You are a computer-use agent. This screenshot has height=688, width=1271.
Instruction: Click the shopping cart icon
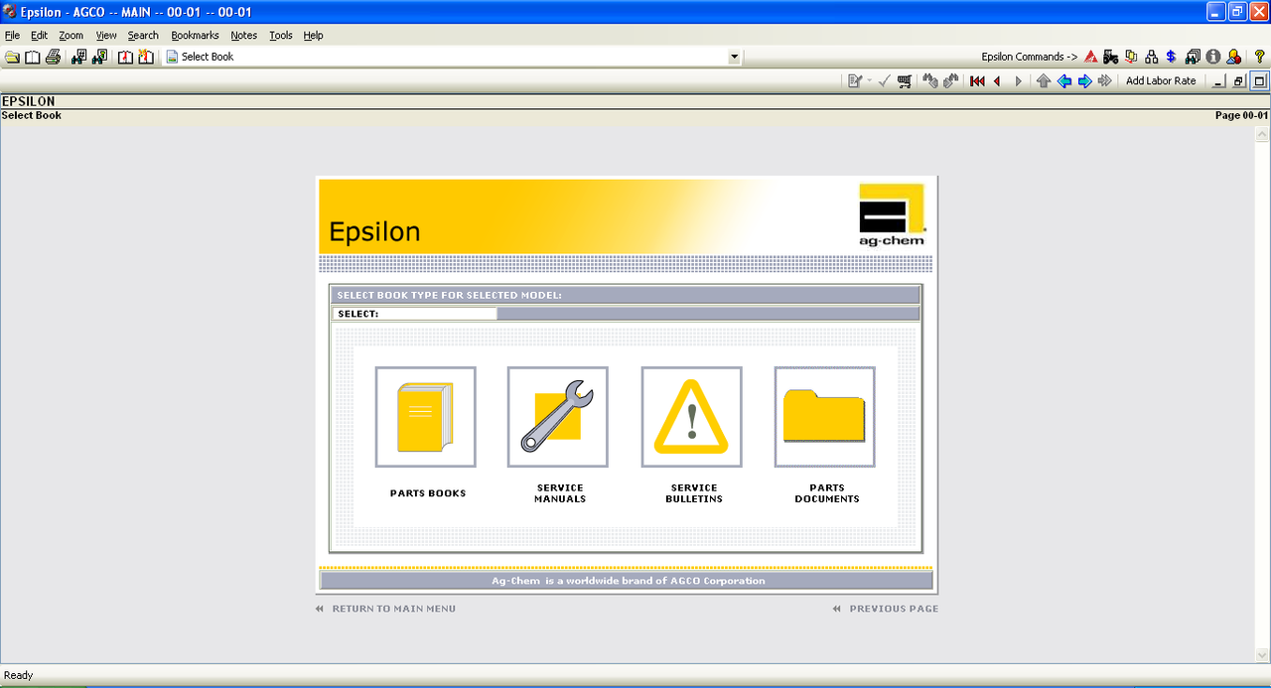(905, 81)
